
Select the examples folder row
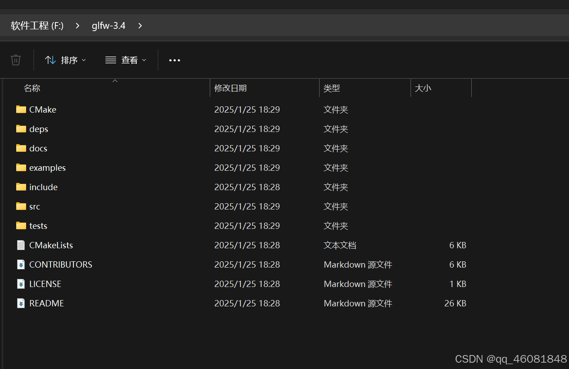point(47,168)
